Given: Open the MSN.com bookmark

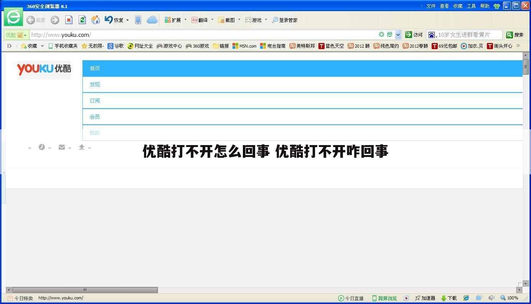Looking at the screenshot, I should 244,46.
